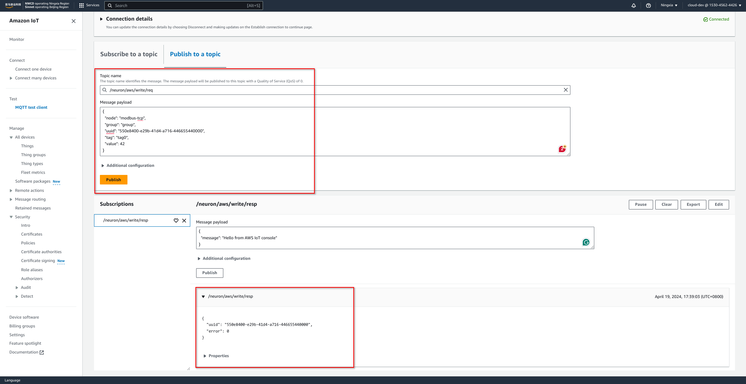
Task: Clear received subscription messages
Action: pos(666,205)
